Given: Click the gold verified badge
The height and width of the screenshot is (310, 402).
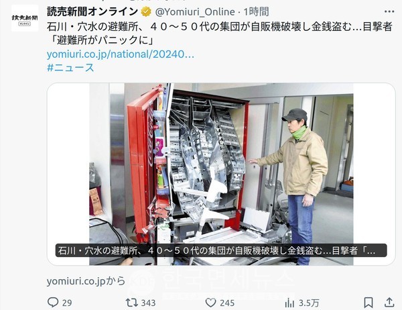Looking at the screenshot, I should click(146, 12).
